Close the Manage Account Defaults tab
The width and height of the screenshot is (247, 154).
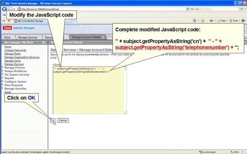pos(103,37)
